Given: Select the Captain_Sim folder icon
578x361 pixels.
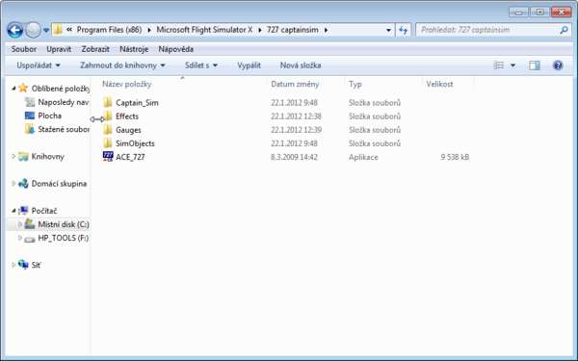Looking at the screenshot, I should coord(107,102).
